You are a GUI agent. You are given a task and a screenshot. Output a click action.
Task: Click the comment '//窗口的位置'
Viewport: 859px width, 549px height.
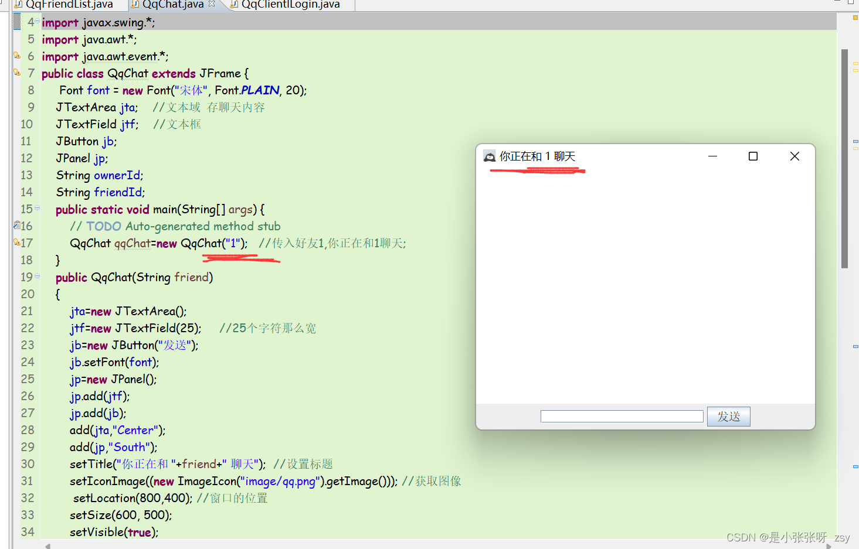232,498
